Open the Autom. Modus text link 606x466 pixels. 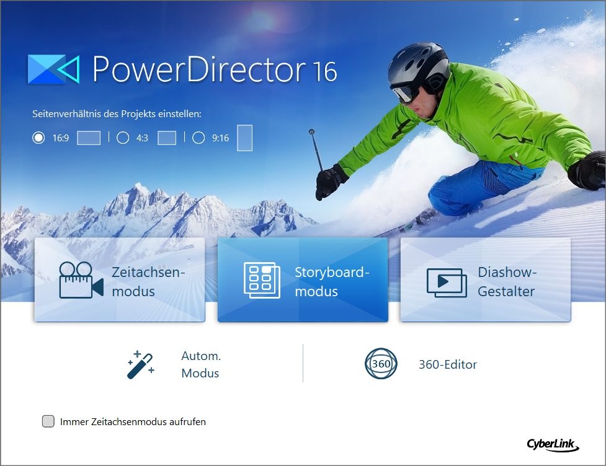coord(200,364)
